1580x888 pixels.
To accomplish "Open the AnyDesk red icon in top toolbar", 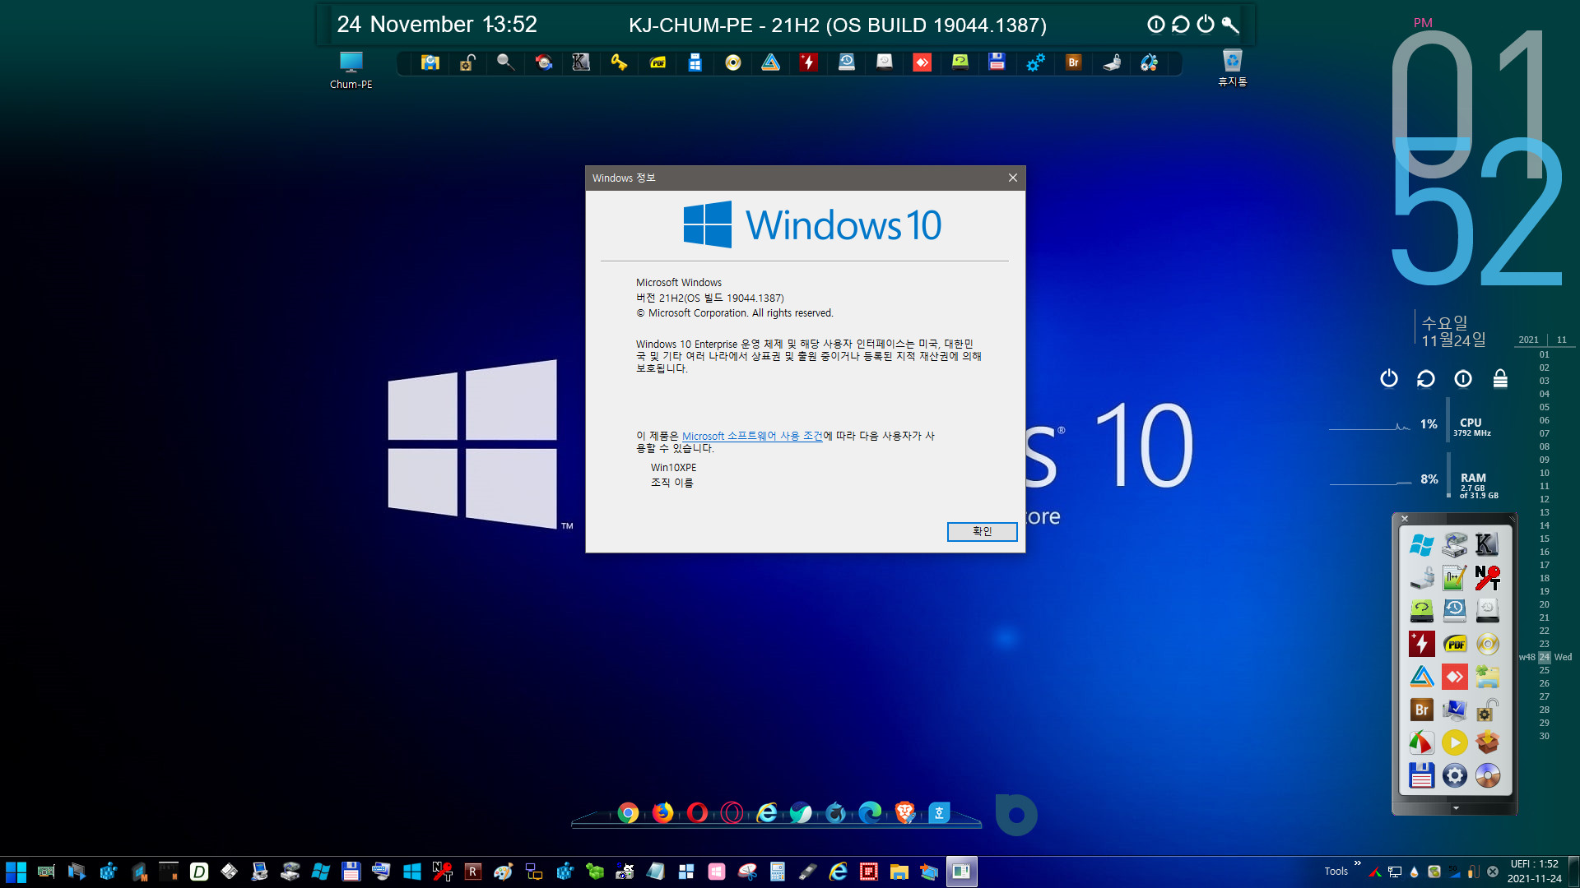I will point(922,62).
